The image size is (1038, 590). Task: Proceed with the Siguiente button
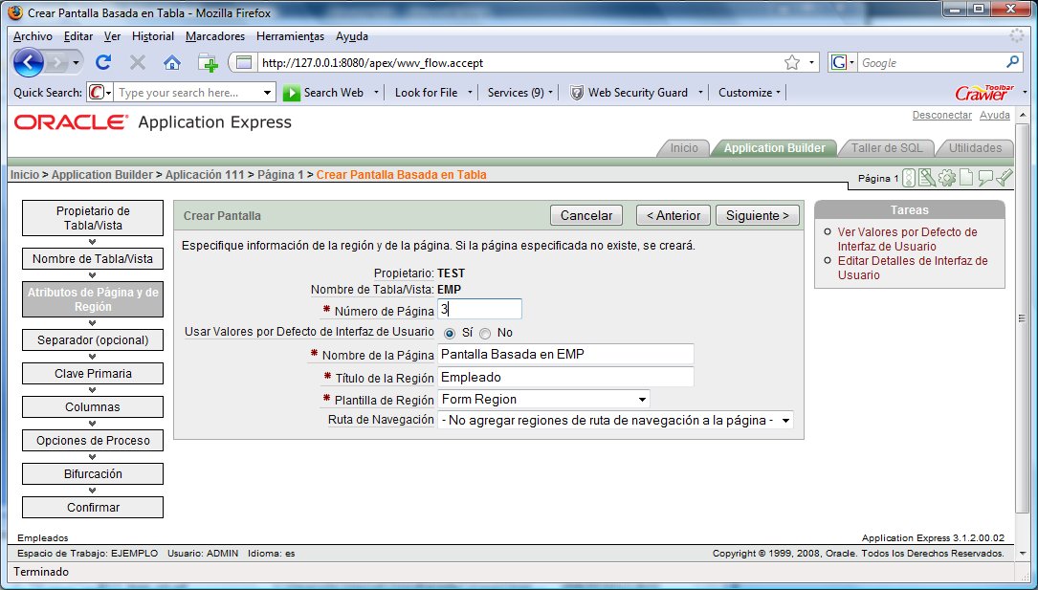(758, 215)
